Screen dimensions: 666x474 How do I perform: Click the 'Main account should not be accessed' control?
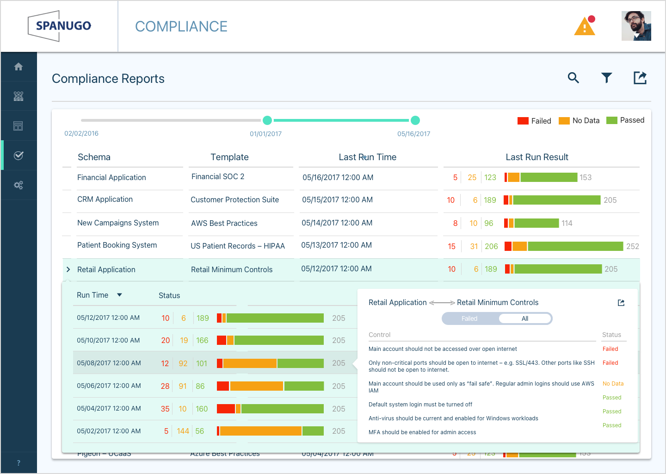pos(443,349)
